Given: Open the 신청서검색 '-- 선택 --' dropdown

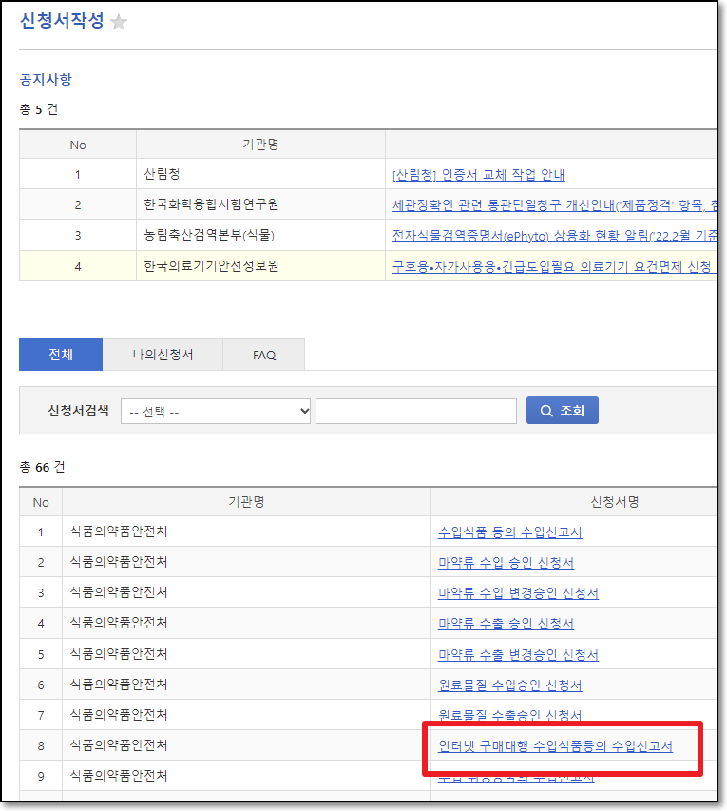Looking at the screenshot, I should coord(216,411).
